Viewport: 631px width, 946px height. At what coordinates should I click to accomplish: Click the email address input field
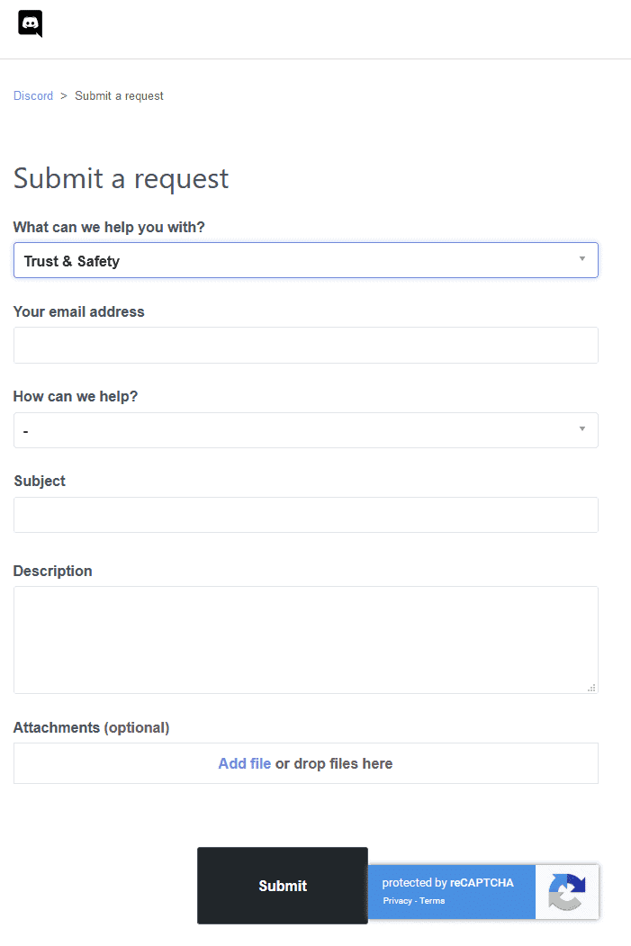306,345
